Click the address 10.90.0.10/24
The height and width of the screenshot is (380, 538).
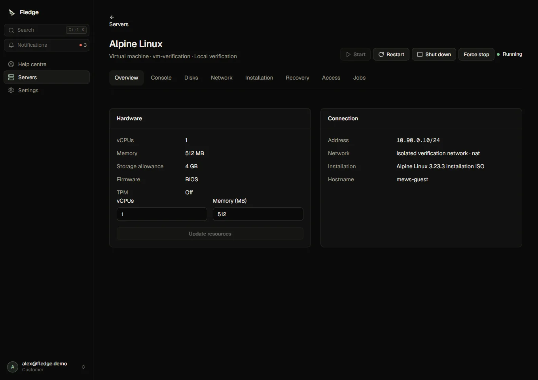click(x=418, y=141)
